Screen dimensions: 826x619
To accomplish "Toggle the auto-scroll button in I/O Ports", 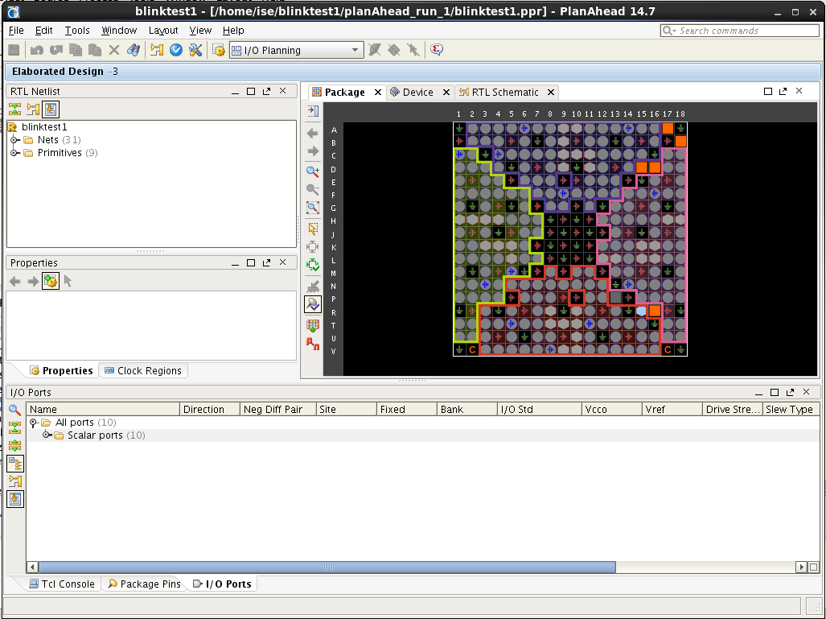I will pyautogui.click(x=15, y=499).
